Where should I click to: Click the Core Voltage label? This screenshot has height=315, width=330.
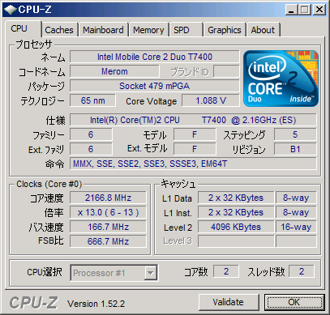coord(151,101)
